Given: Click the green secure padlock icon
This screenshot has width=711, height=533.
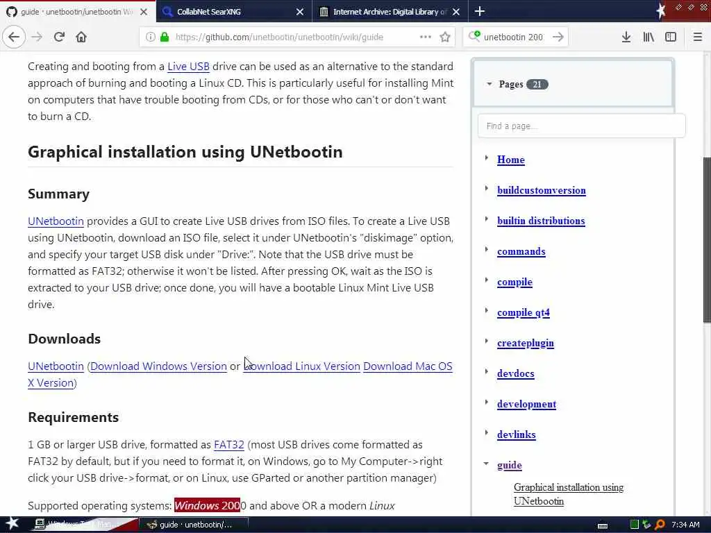Looking at the screenshot, I should (165, 37).
